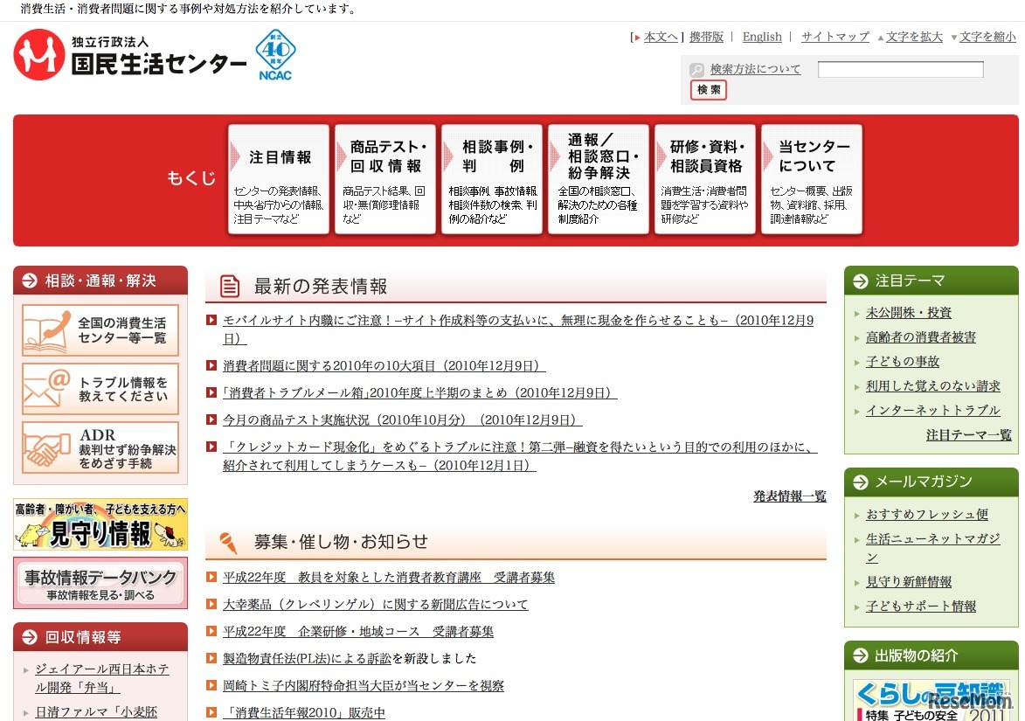Click the 国民生活センター red logo icon

tap(38, 55)
